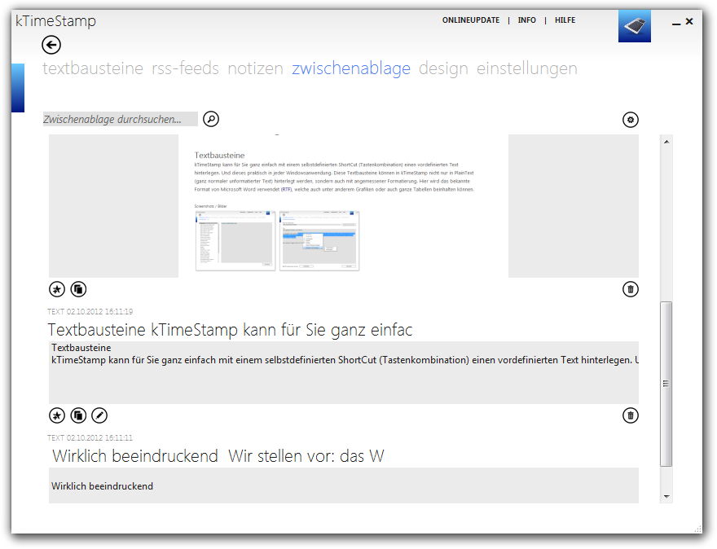Close the kTimeStamp window
This screenshot has width=717, height=549.
click(x=689, y=21)
